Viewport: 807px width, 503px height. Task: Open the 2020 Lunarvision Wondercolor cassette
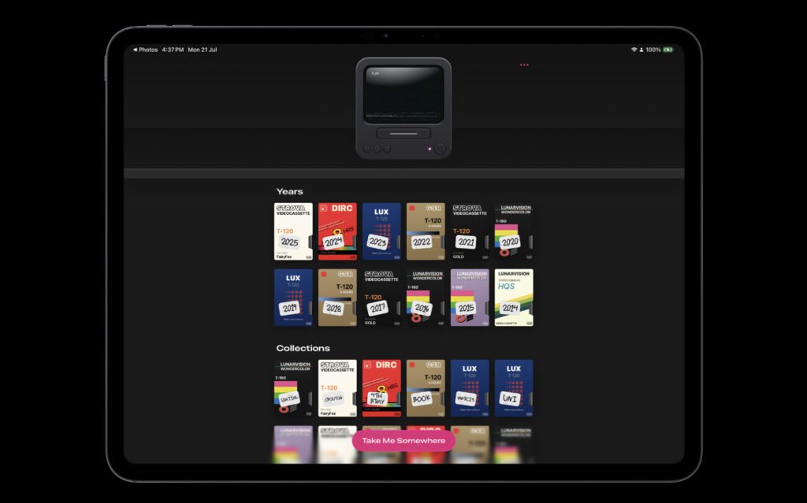tap(511, 230)
